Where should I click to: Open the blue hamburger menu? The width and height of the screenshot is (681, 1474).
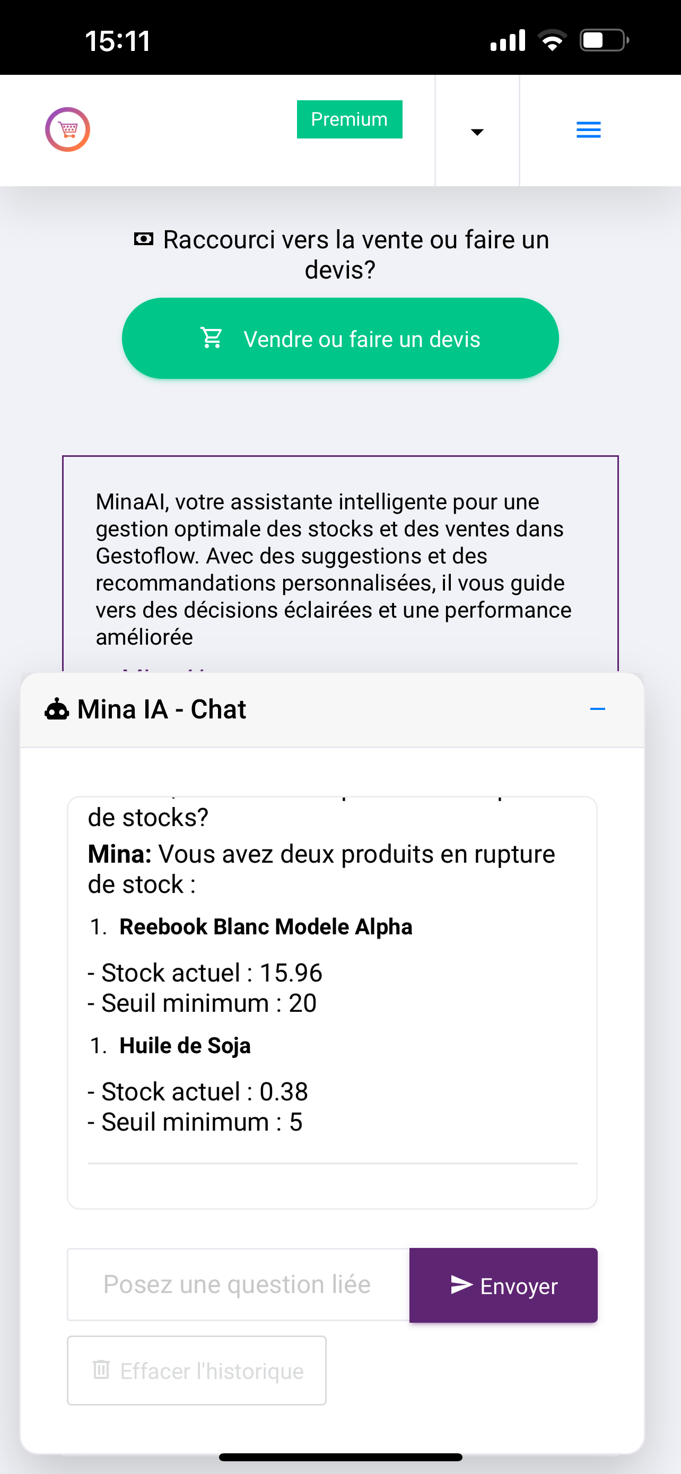(588, 130)
